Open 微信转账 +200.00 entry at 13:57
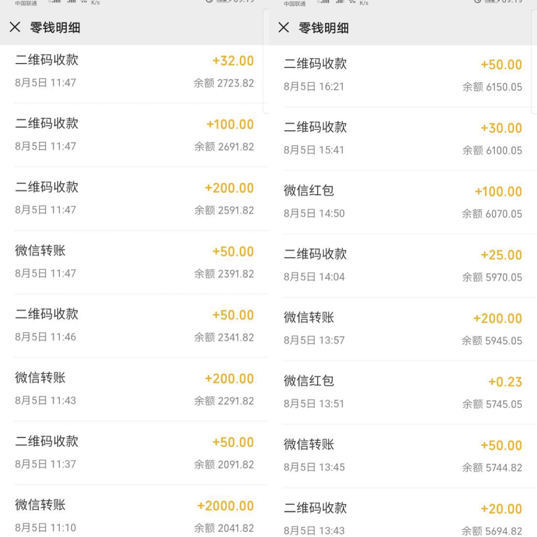This screenshot has height=537, width=537. click(x=403, y=329)
